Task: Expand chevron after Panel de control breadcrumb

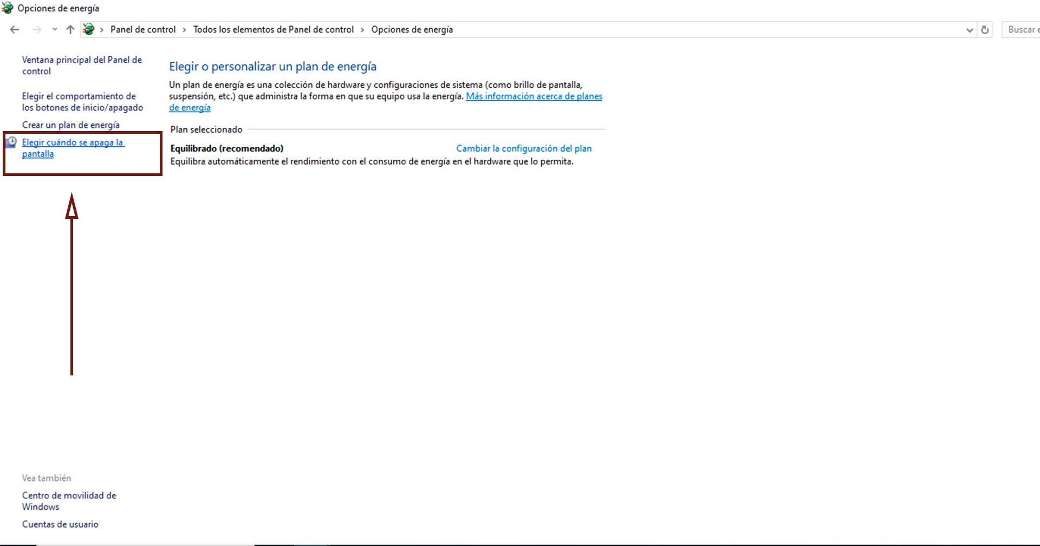Action: [185, 30]
